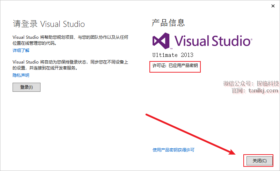This screenshot has height=171, width=280.
Task: Click the 使用产品密钥获得许可 link
Action: (x=174, y=150)
